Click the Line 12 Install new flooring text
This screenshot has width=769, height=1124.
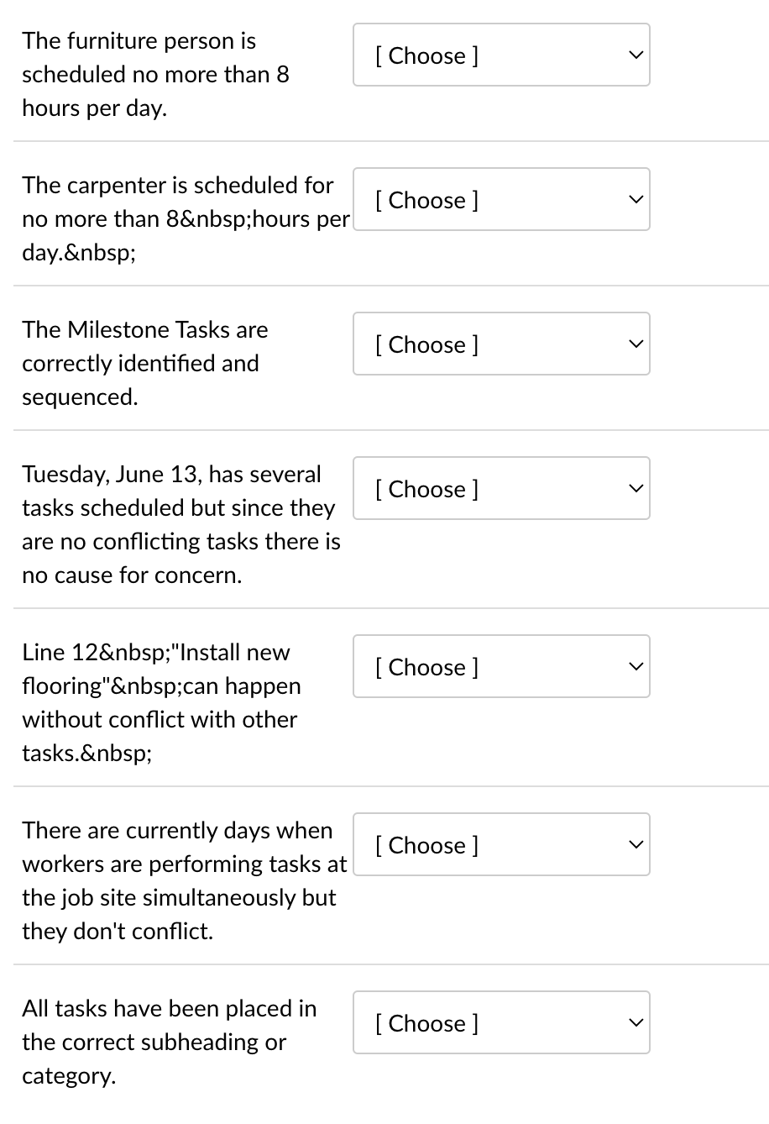click(161, 702)
